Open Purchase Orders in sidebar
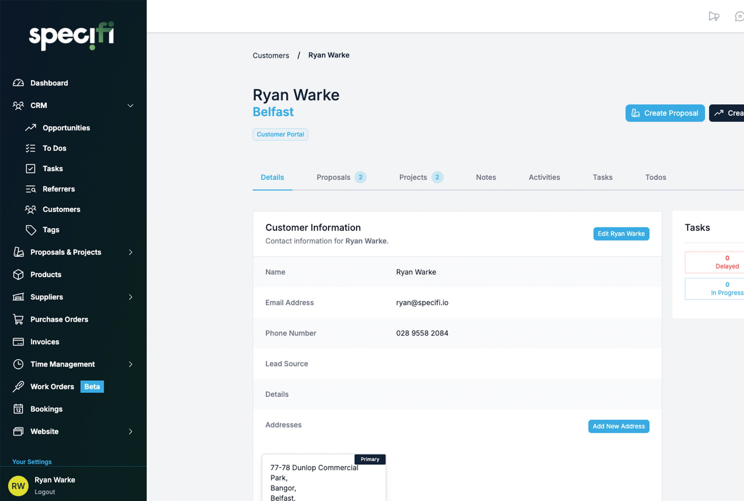Viewport: 744px width, 501px height. point(59,319)
